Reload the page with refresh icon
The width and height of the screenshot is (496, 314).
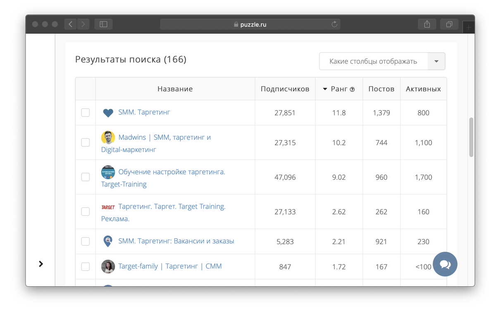(334, 24)
